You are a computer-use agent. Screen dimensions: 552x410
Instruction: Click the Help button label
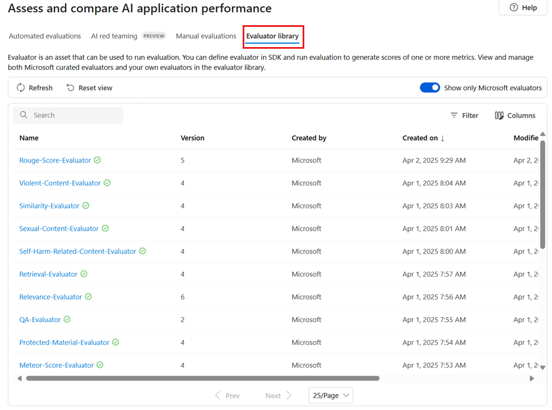pyautogui.click(x=529, y=8)
